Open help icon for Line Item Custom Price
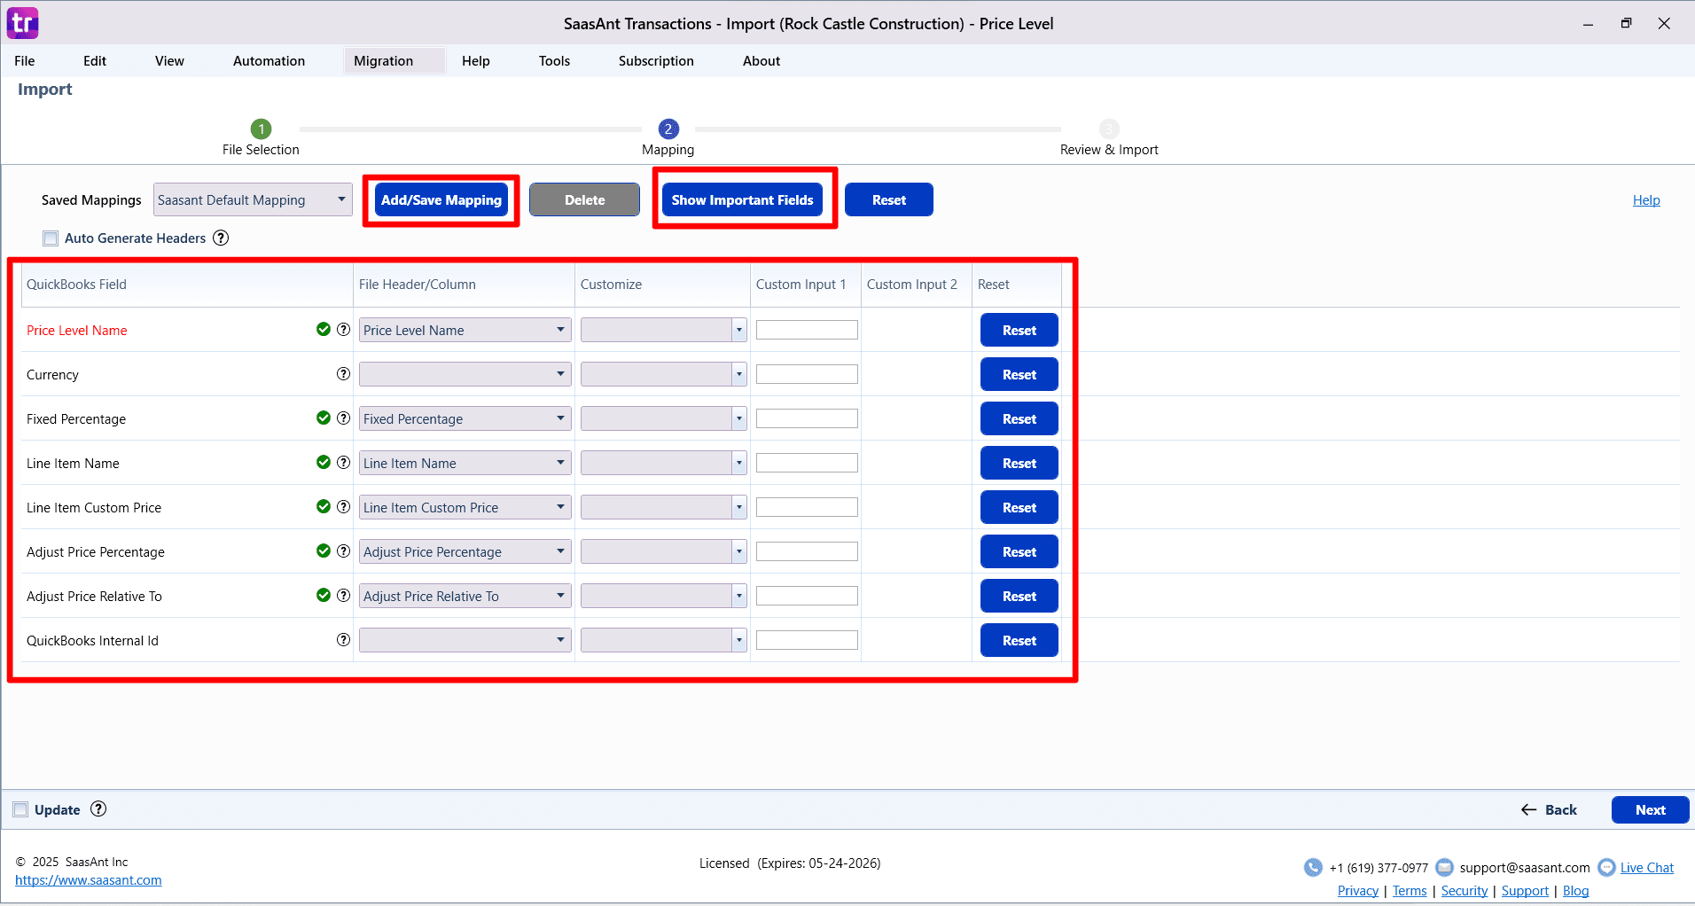The image size is (1695, 906). point(343,507)
